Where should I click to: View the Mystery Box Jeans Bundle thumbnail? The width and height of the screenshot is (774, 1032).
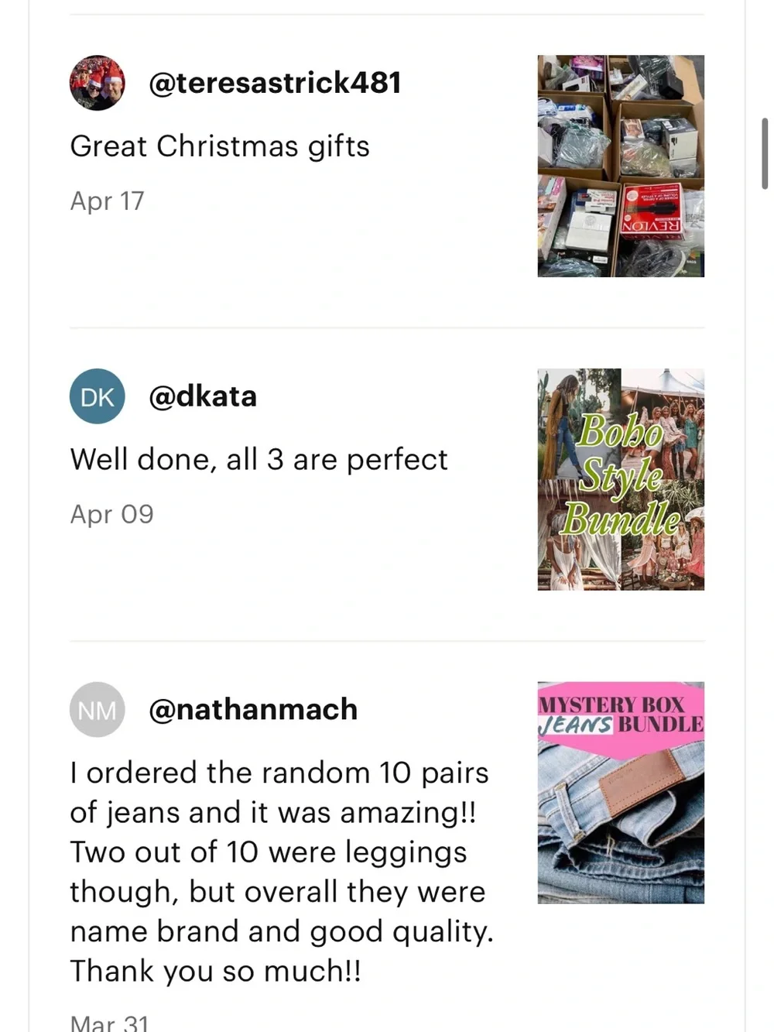(x=621, y=793)
